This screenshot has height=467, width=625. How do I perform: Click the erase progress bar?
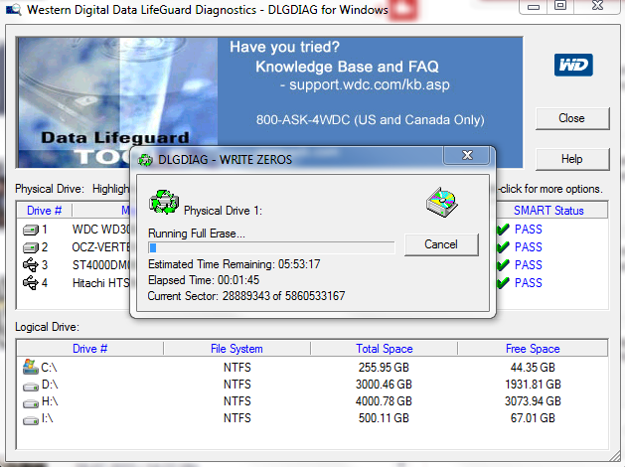click(x=271, y=247)
